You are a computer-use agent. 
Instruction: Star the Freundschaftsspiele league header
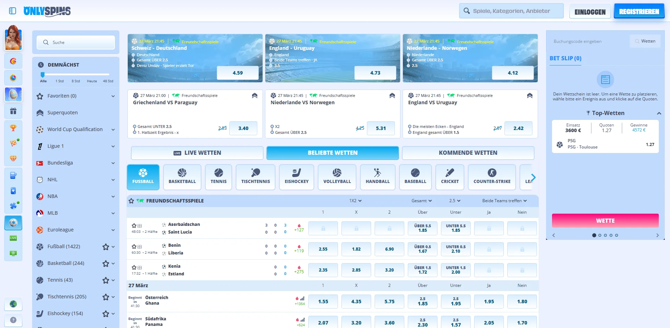131,201
